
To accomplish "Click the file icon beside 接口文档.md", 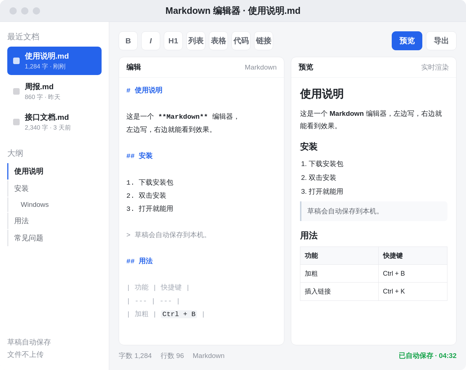I will [x=16, y=122].
